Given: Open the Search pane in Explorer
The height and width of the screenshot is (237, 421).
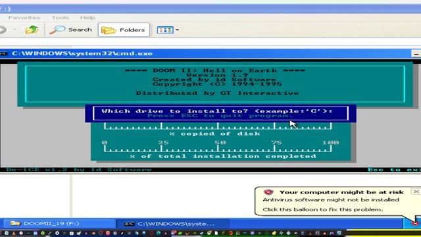Looking at the screenshot, I should click(70, 30).
